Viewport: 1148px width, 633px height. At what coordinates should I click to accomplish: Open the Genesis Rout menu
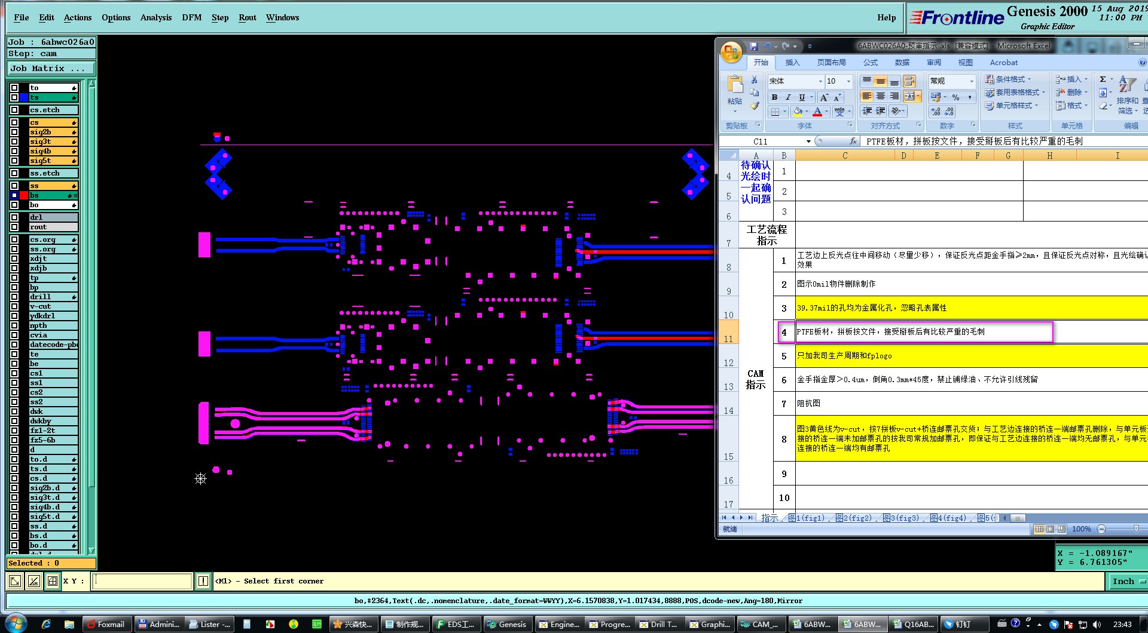(247, 17)
